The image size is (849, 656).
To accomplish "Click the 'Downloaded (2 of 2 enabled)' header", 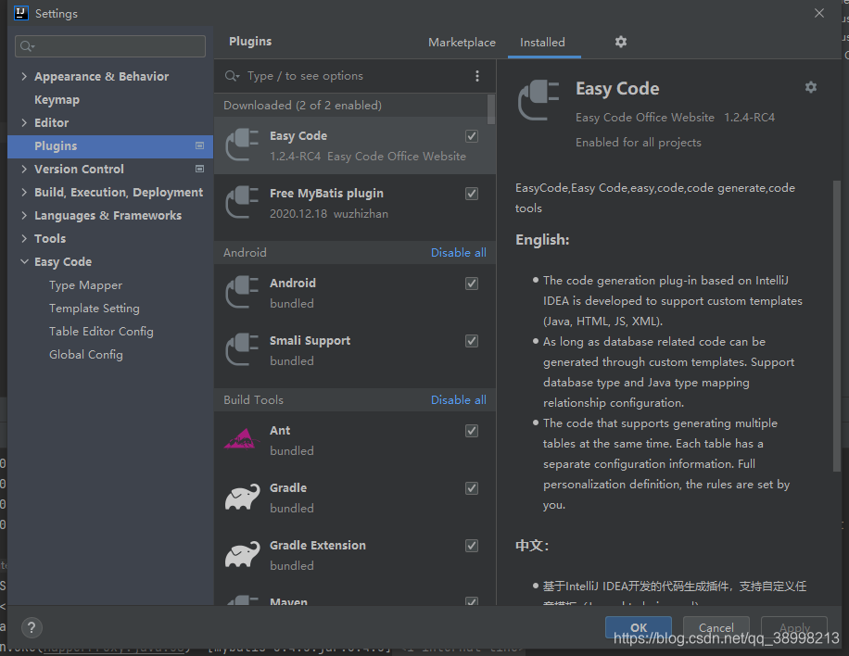I will [303, 106].
